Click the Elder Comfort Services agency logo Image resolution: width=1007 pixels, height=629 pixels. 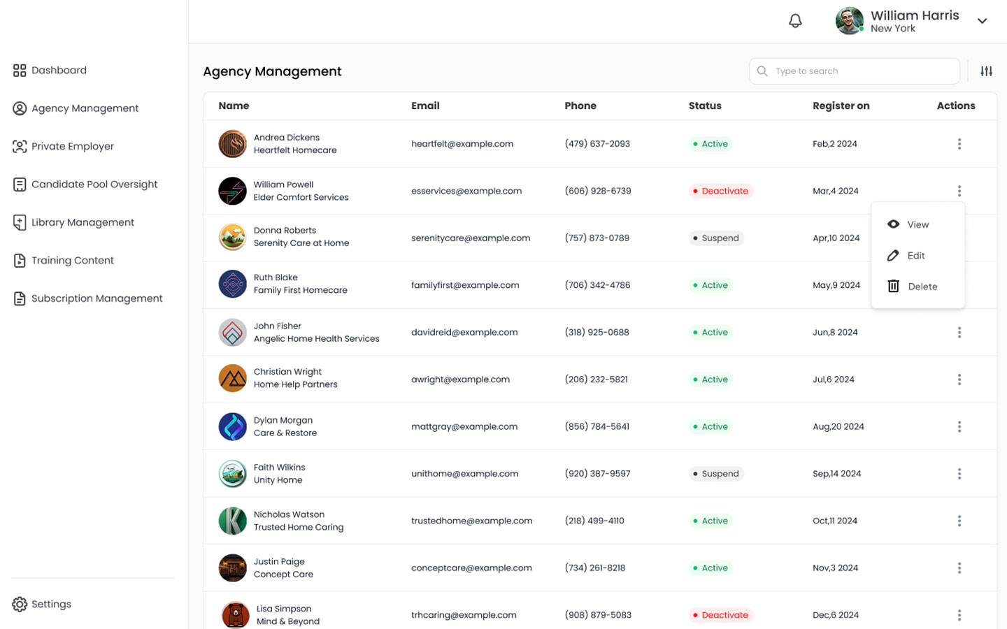coord(232,191)
